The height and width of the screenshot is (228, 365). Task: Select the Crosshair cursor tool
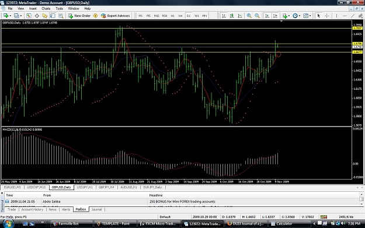click(x=327, y=16)
